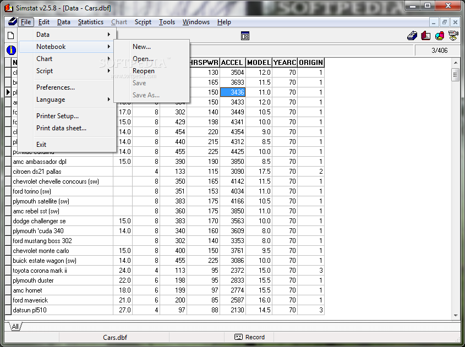Image resolution: width=465 pixels, height=347 pixels.
Task: Select the 'plymouth 'cuda 340' name cell
Action: pos(62,231)
